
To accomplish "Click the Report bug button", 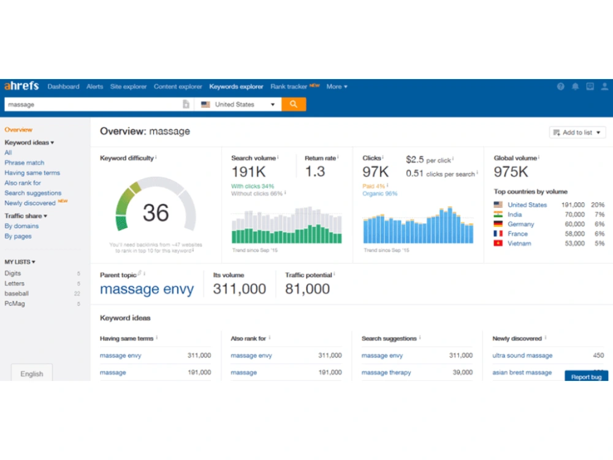I will pos(586,377).
